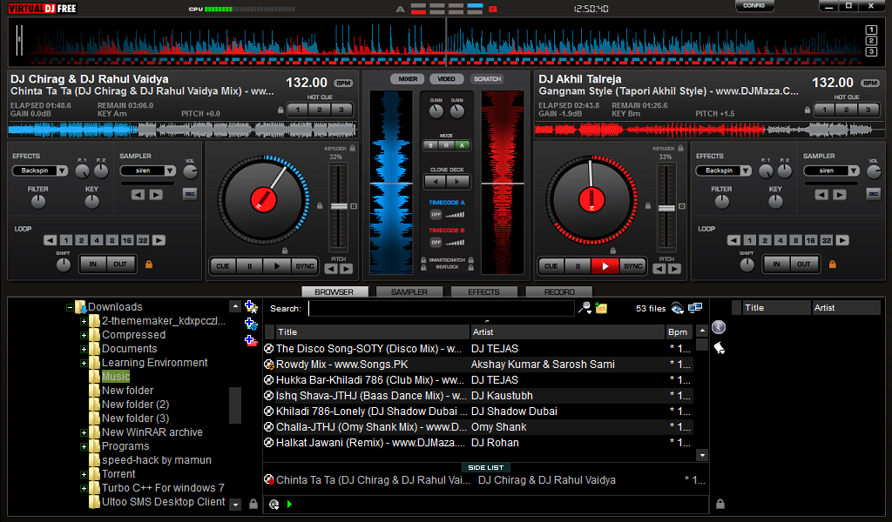Select the Music folder
The width and height of the screenshot is (892, 522).
tap(116, 377)
